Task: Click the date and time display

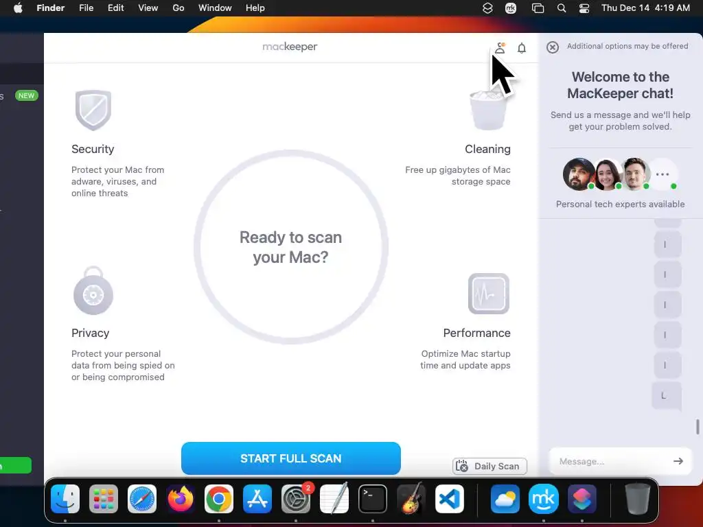Action: coord(645,8)
